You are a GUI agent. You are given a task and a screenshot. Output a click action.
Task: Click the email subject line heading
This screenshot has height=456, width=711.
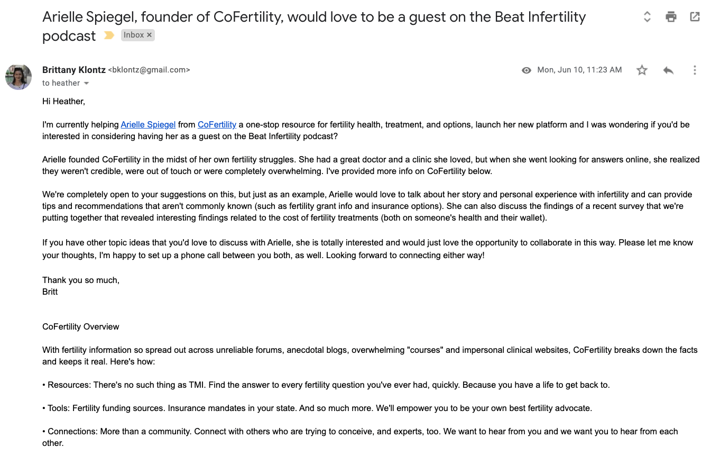click(x=313, y=17)
